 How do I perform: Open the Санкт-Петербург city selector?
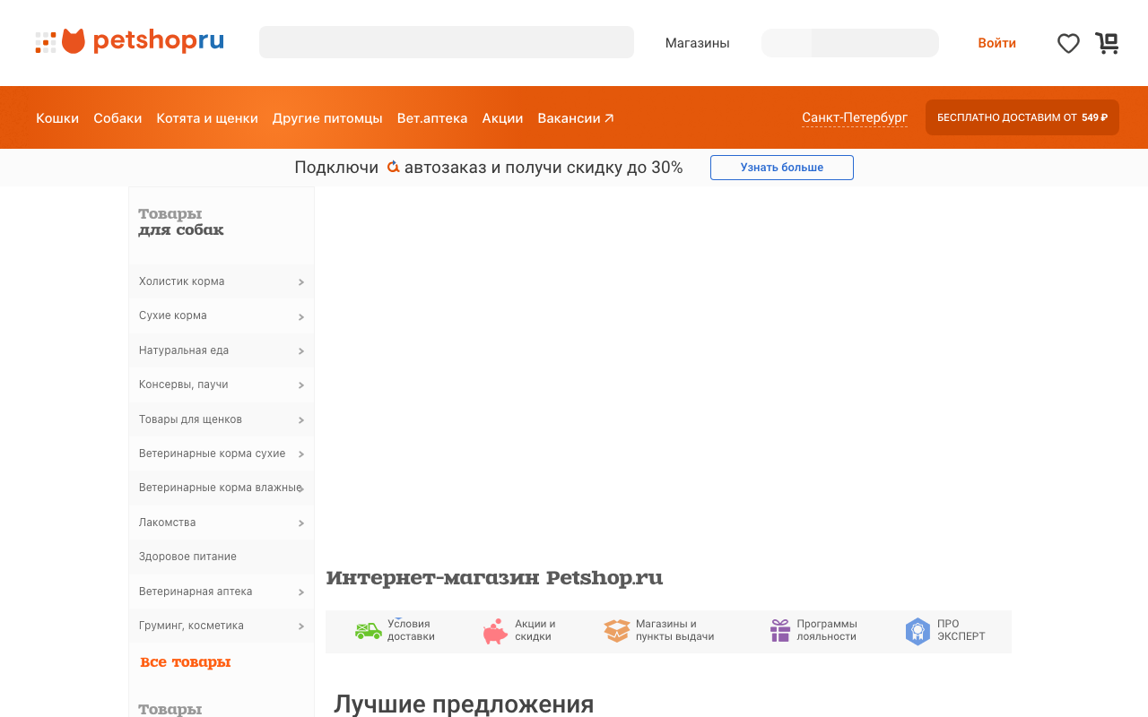point(854,117)
